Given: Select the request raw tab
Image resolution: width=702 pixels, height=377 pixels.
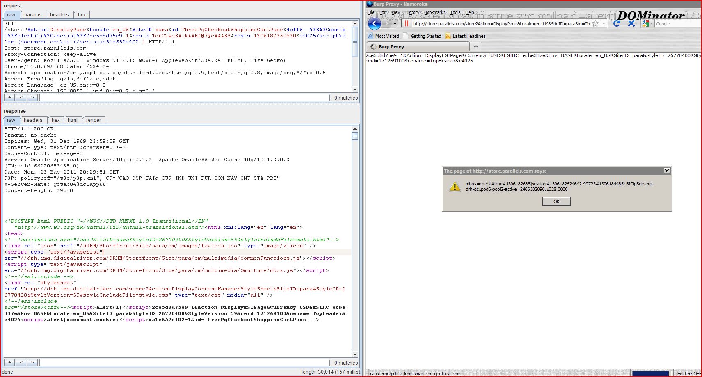Looking at the screenshot, I should coord(11,15).
